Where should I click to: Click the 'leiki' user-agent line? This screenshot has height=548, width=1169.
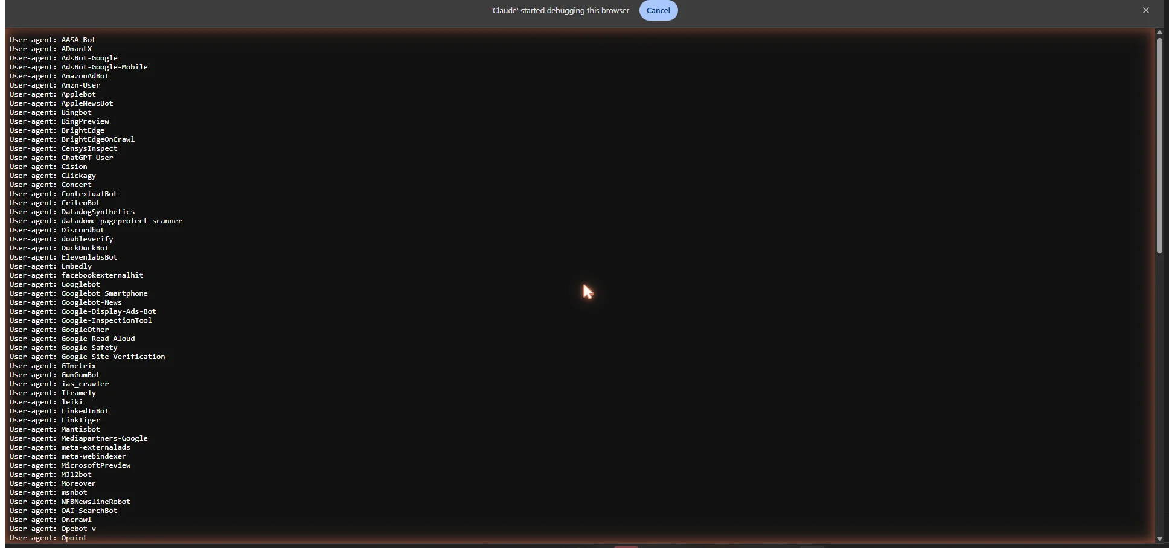[x=46, y=402]
